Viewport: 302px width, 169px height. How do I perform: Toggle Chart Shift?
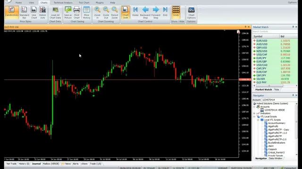coord(126,12)
